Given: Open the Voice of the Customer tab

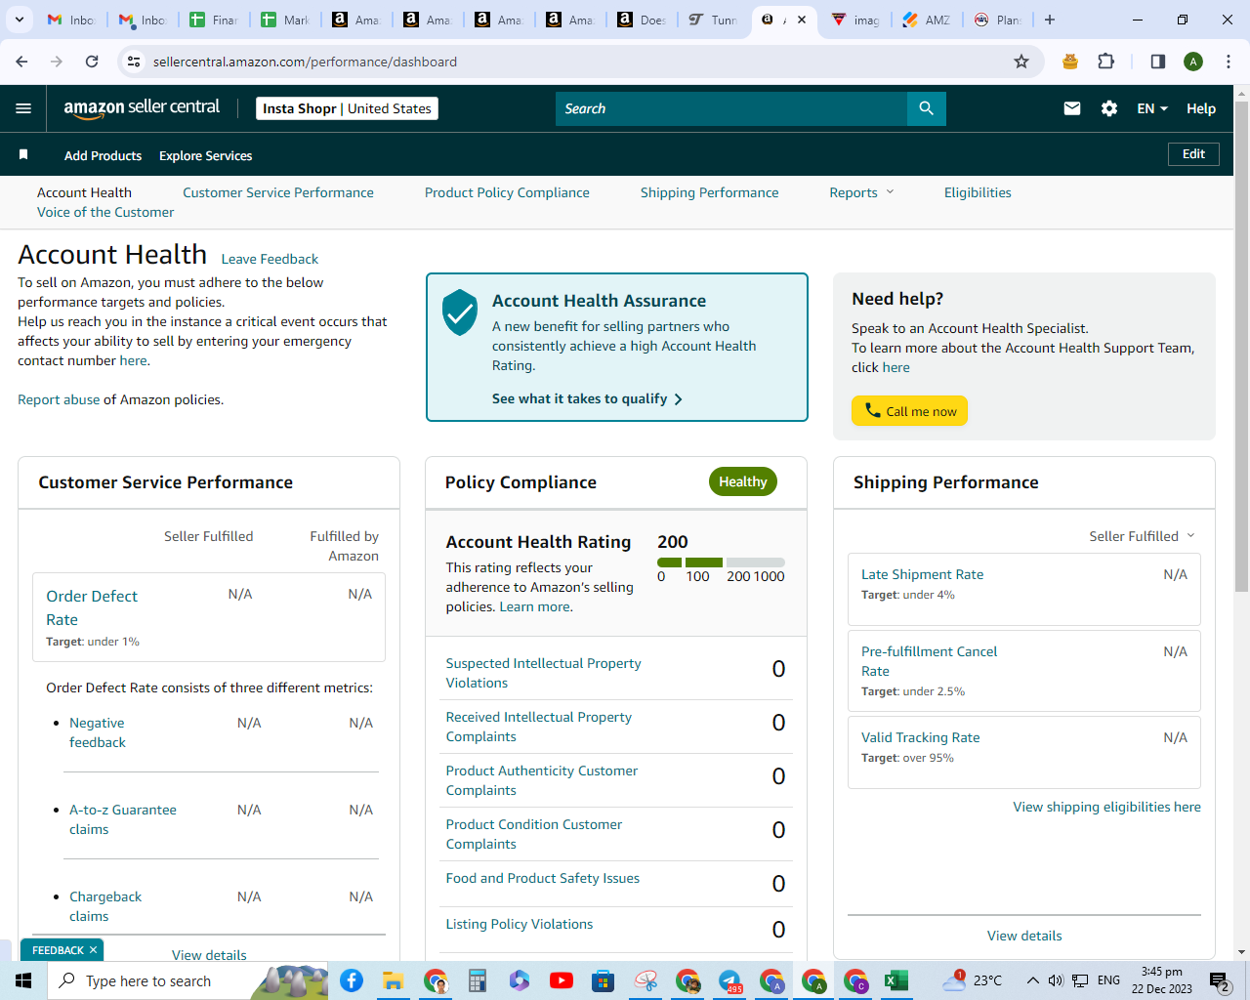Looking at the screenshot, I should [105, 212].
